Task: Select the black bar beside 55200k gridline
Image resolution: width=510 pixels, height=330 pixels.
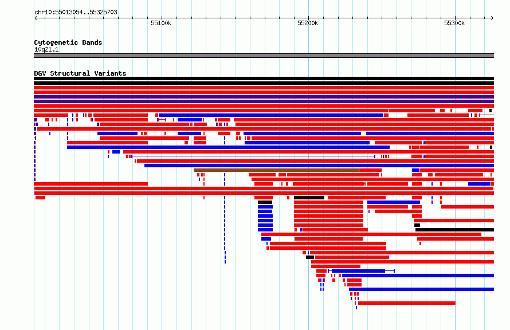Action: click(x=309, y=198)
